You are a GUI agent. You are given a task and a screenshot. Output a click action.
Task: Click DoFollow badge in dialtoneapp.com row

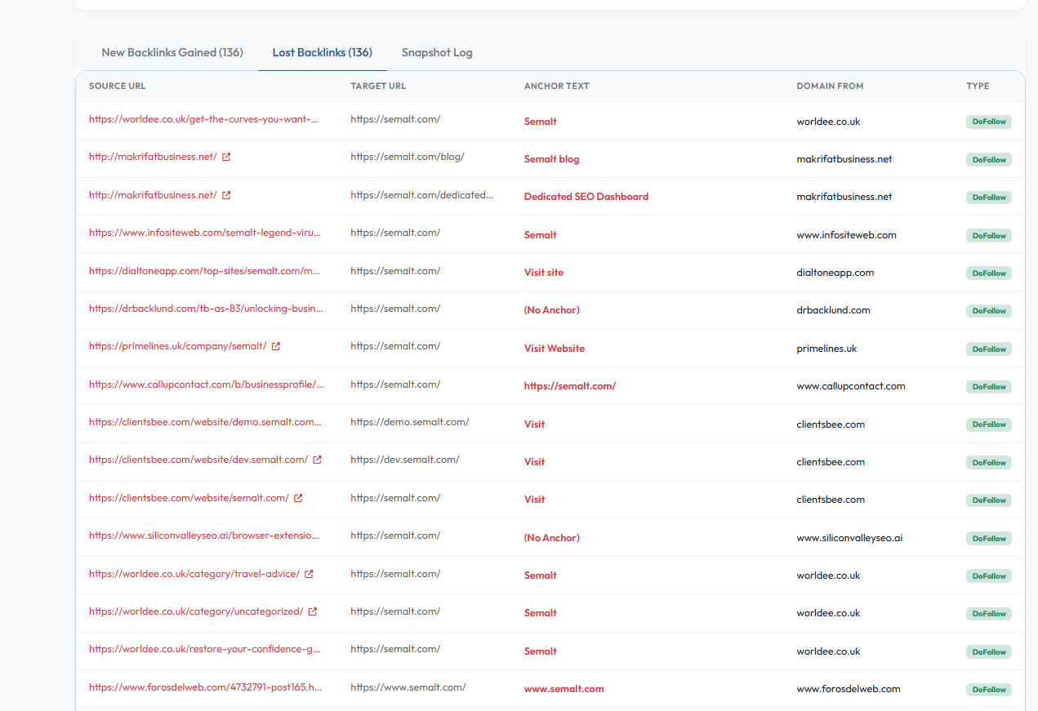[989, 273]
